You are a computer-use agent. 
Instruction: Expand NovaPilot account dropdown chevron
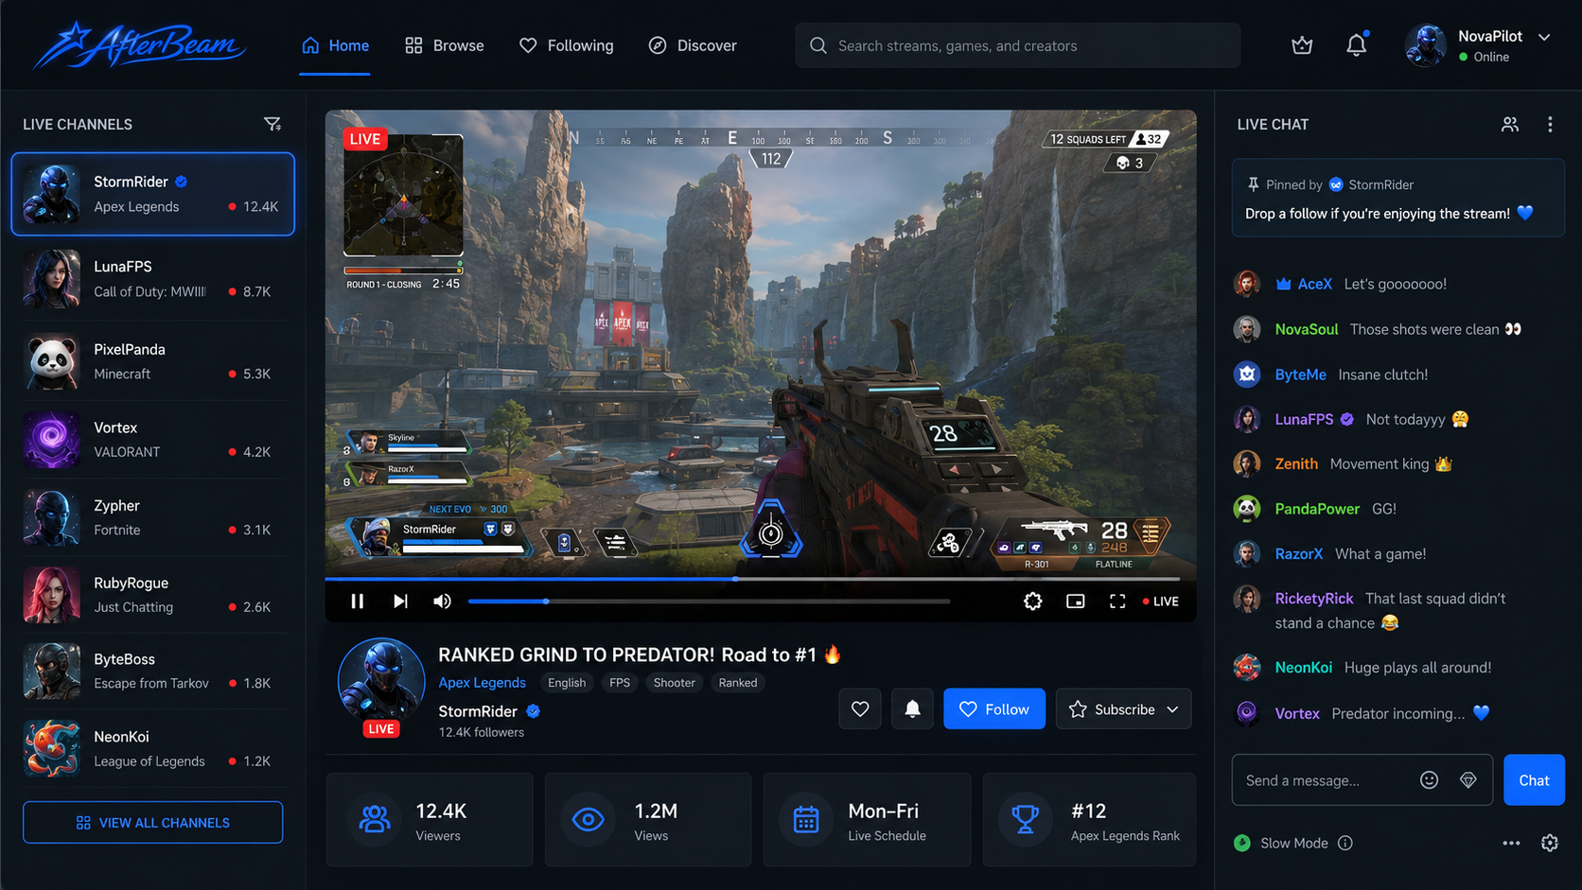pos(1544,37)
